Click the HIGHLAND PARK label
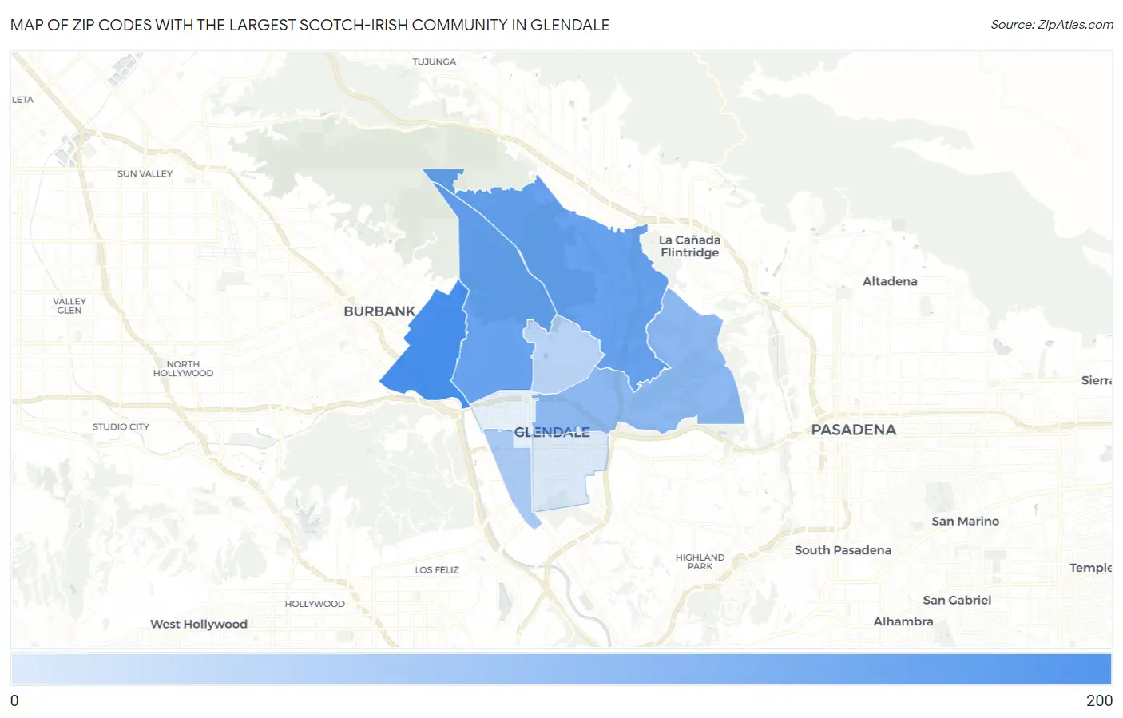Screen dimensions: 1123x718 [x=700, y=561]
